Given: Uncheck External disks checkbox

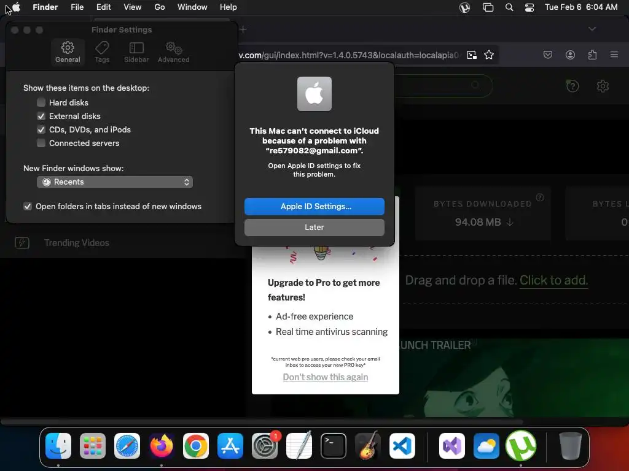Looking at the screenshot, I should pyautogui.click(x=41, y=116).
